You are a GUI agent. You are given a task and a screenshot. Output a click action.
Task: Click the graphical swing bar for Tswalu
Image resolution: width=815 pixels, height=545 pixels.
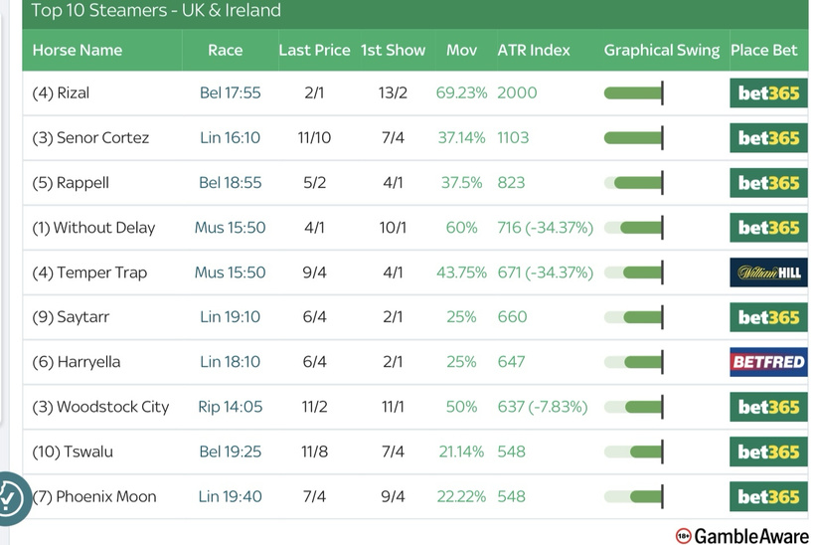[x=633, y=452]
